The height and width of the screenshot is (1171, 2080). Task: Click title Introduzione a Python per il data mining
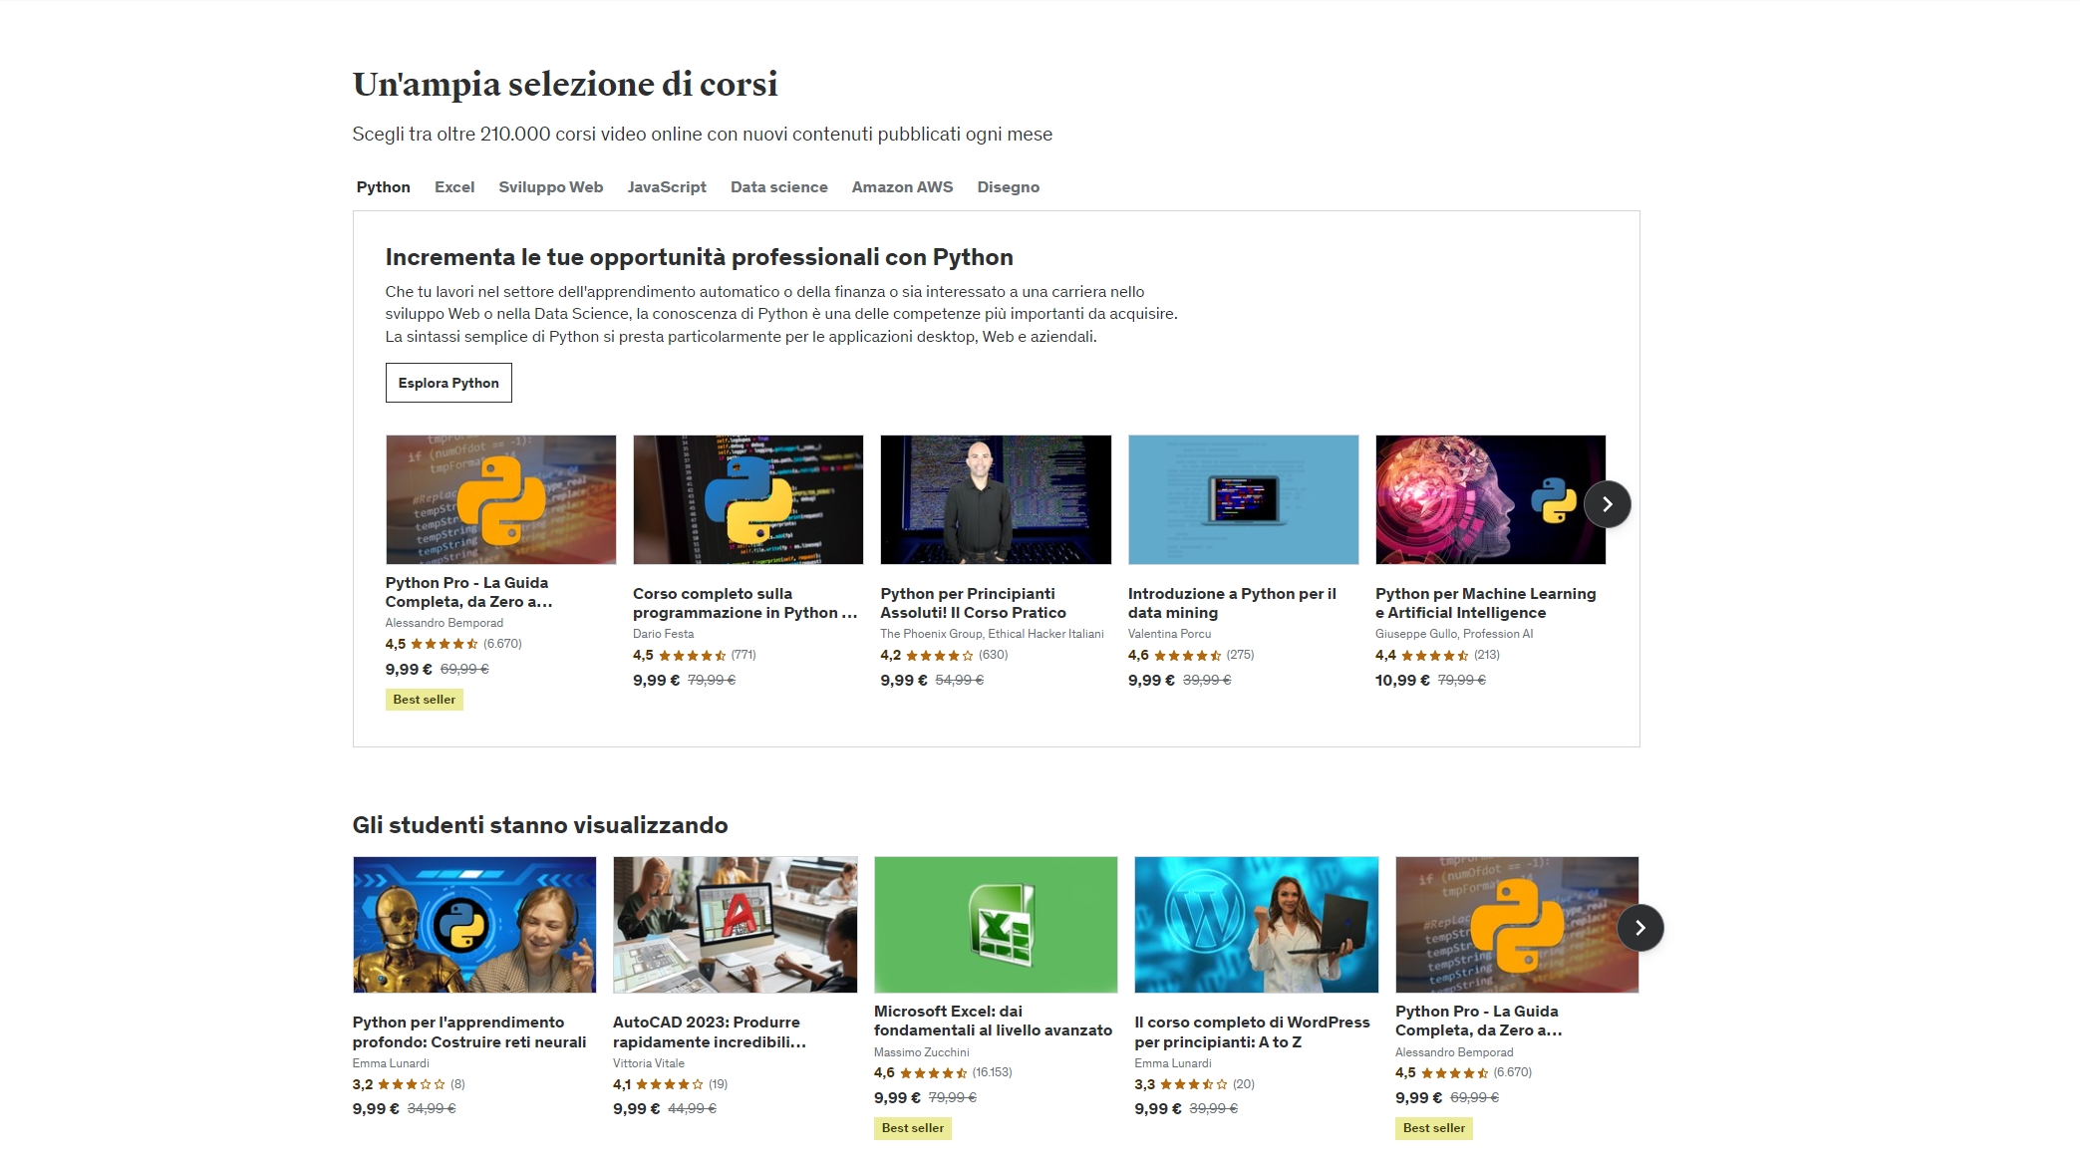pyautogui.click(x=1232, y=603)
